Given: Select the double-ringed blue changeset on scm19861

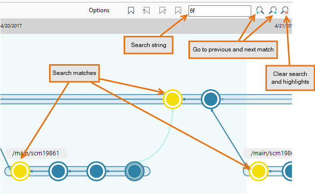Looking at the screenshot, I should point(134,171).
